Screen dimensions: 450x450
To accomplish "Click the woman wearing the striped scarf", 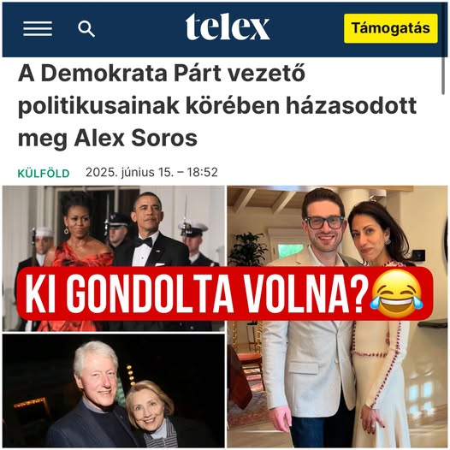I will (153, 416).
